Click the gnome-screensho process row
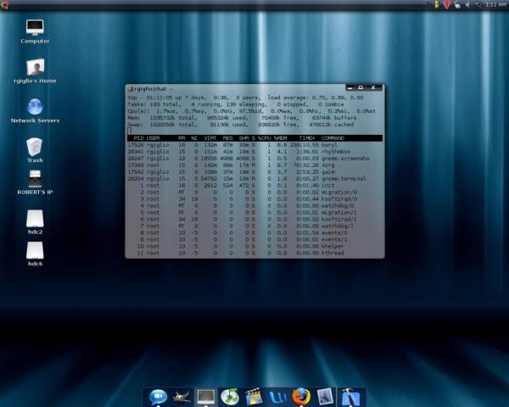Screen dimensions: 509x407 [255, 159]
